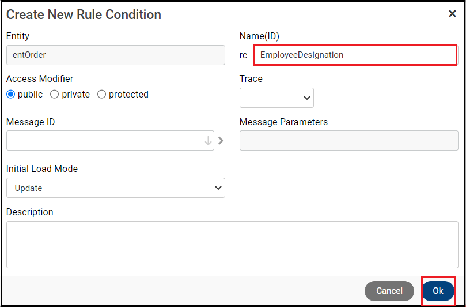Viewport: 466px width, 307px height.
Task: Click the Message Parameters field
Action: (349, 141)
